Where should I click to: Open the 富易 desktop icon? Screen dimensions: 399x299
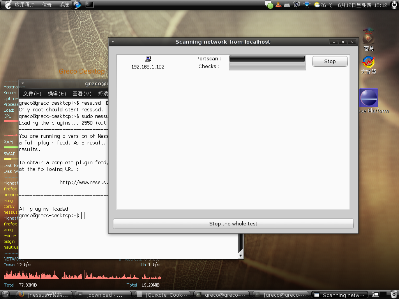pos(369,40)
